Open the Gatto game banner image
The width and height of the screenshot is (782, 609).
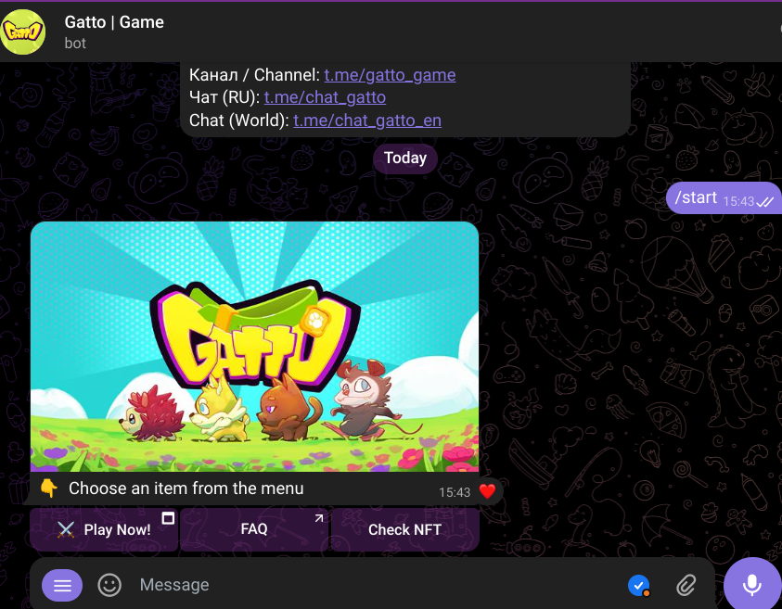tap(254, 347)
